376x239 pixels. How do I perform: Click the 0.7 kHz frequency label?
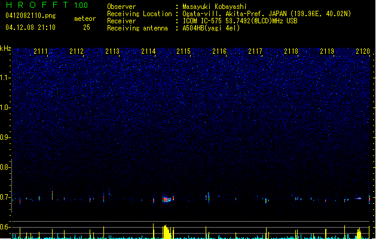point(5,197)
